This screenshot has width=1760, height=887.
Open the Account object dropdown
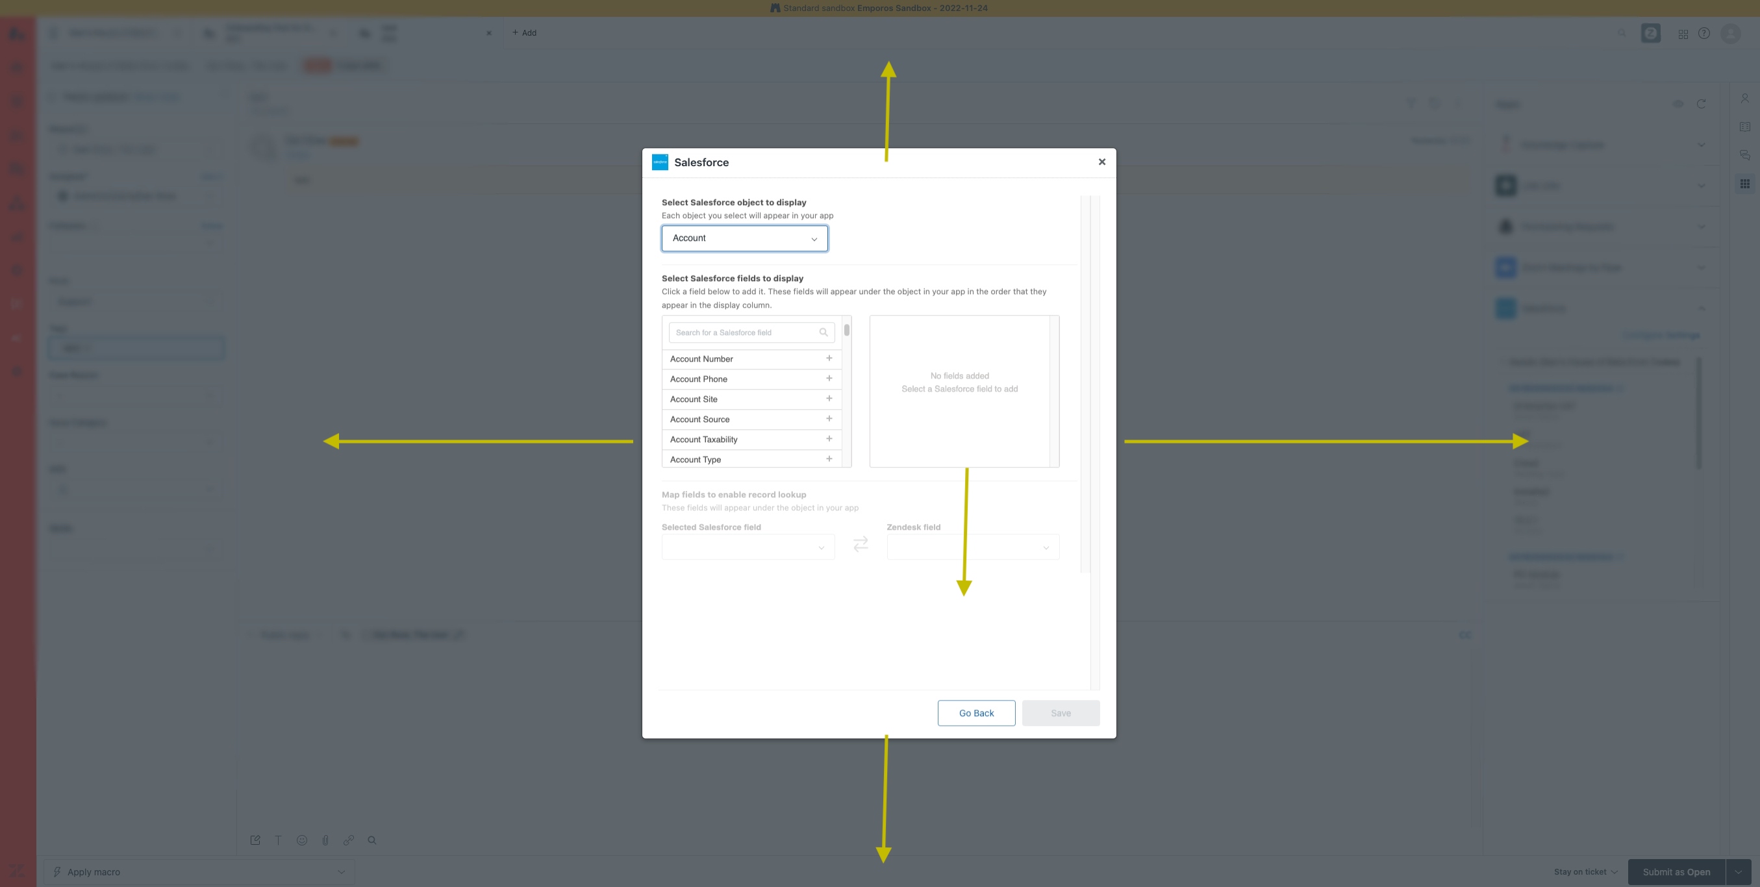point(745,238)
